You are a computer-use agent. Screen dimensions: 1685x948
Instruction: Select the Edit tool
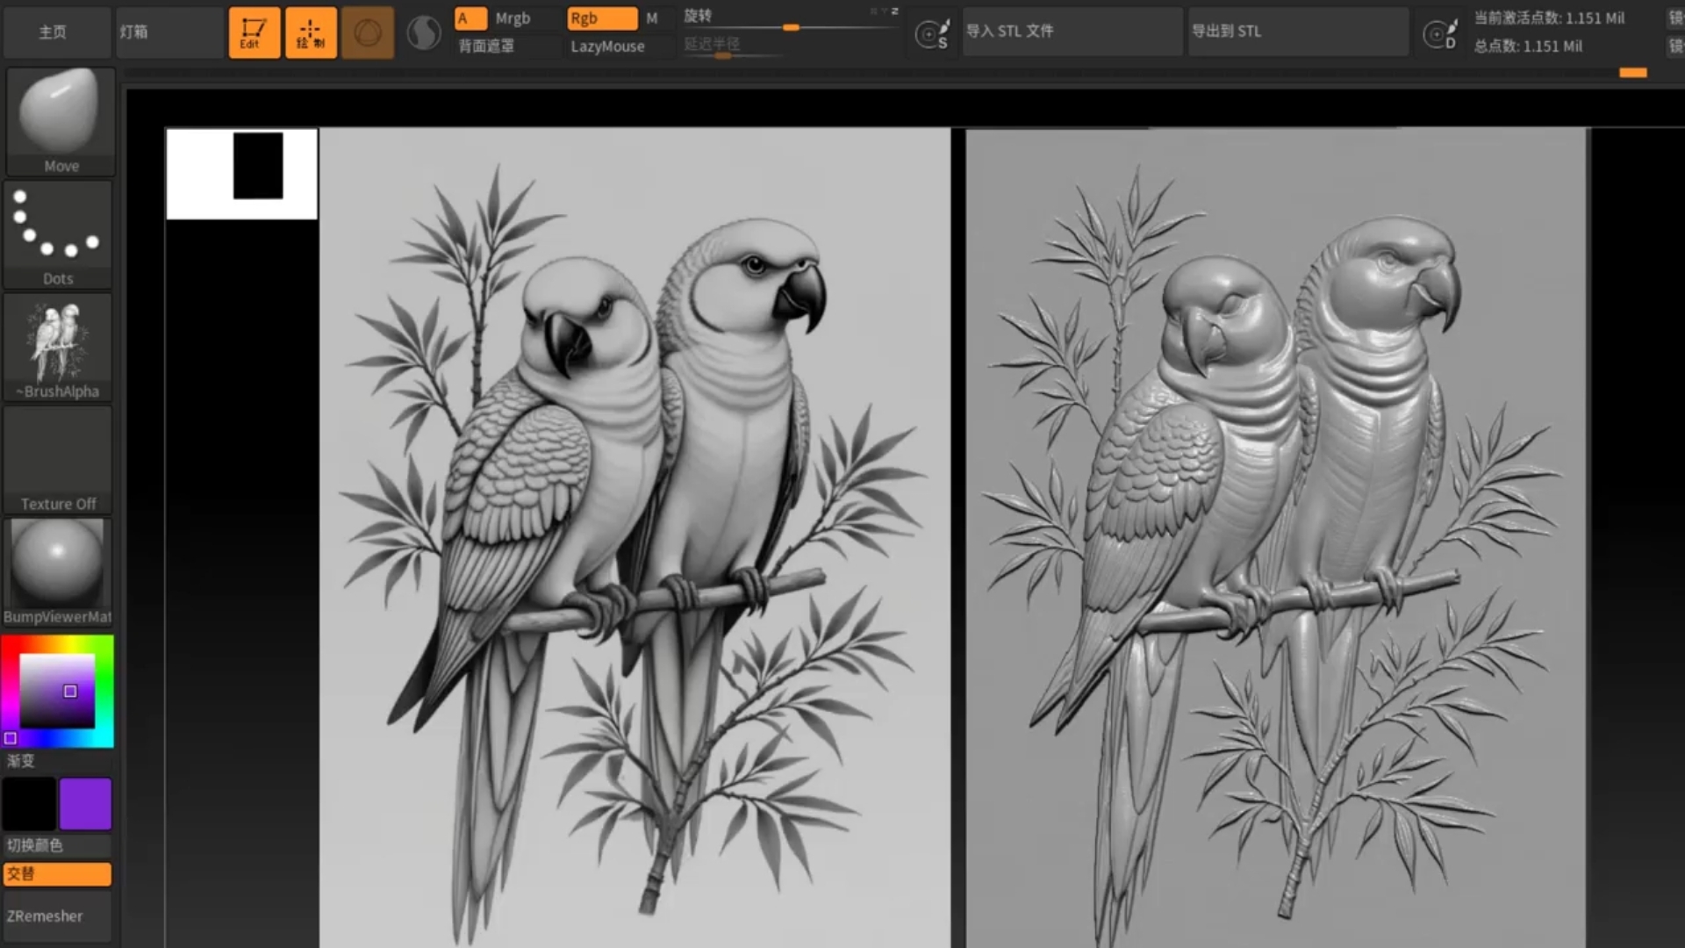[x=252, y=32]
